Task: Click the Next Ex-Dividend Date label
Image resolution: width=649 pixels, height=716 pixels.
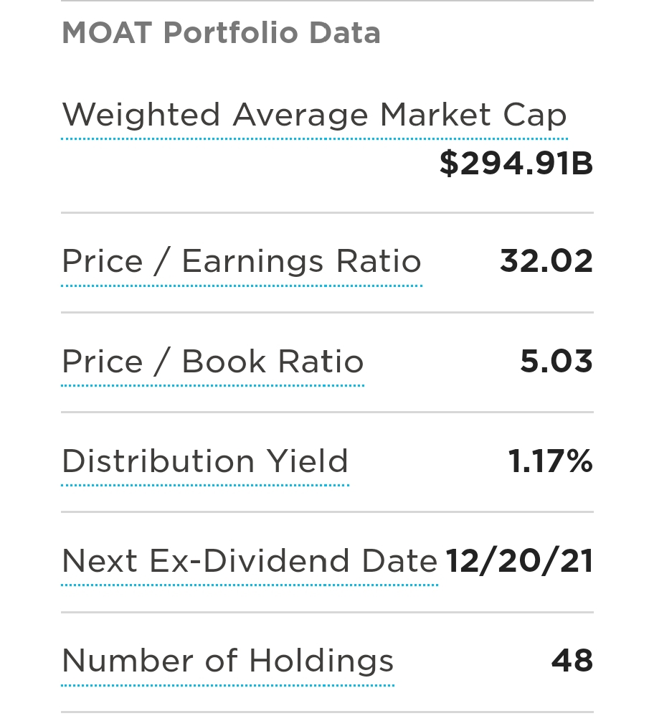Action: click(x=250, y=561)
